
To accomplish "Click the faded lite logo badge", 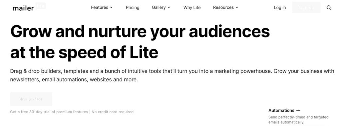I will [40, 6].
